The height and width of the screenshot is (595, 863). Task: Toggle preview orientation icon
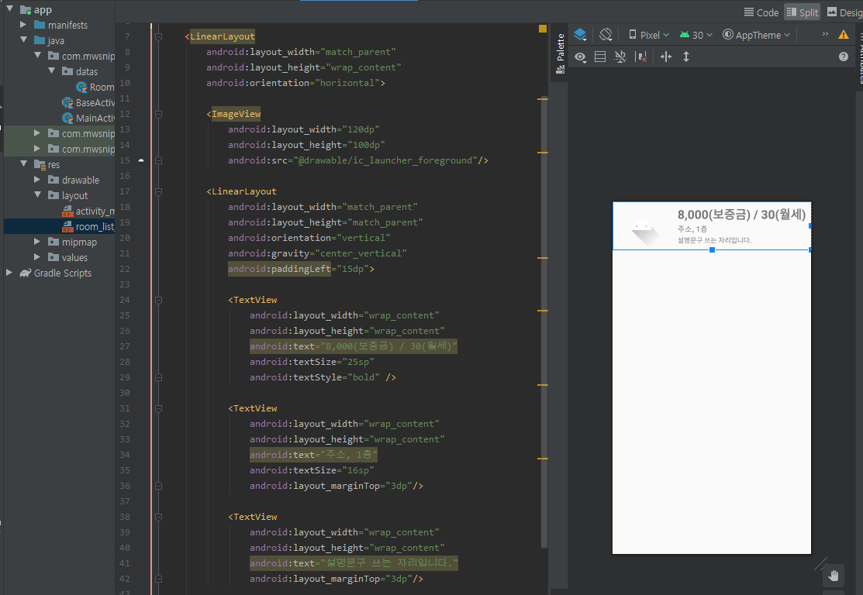click(606, 35)
